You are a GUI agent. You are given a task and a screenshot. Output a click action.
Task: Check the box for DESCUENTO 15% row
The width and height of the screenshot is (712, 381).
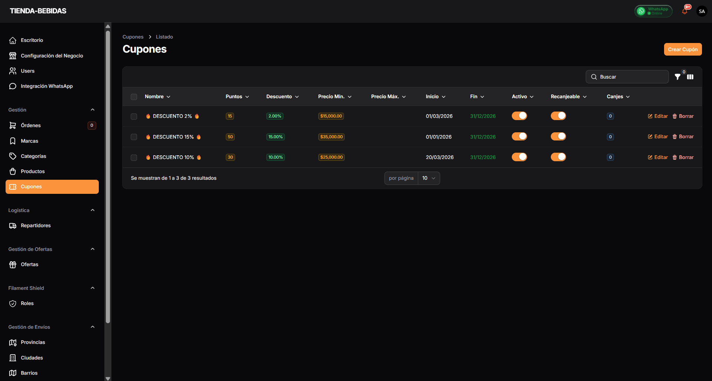click(134, 137)
